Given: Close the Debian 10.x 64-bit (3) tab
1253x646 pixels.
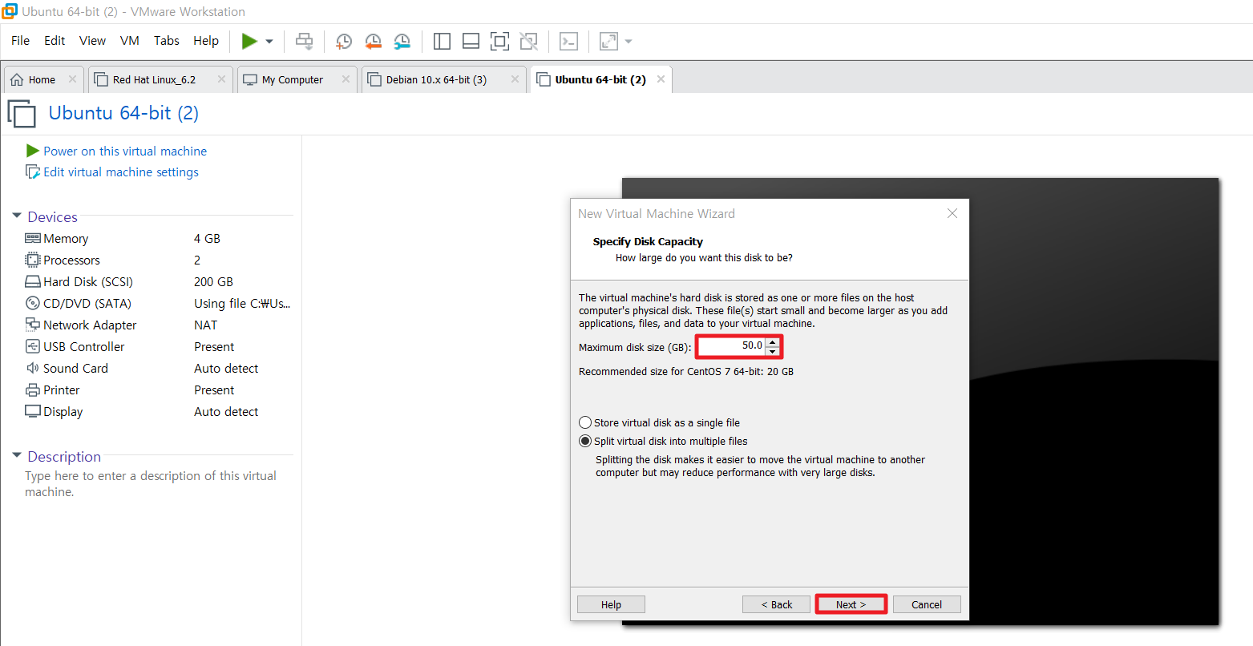Looking at the screenshot, I should point(515,79).
